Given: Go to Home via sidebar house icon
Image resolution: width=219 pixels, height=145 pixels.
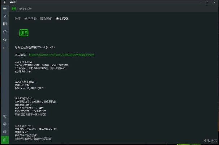Looking at the screenshot, I should tap(5, 16).
